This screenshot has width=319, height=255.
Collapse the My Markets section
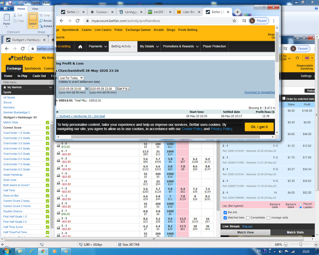[50, 87]
